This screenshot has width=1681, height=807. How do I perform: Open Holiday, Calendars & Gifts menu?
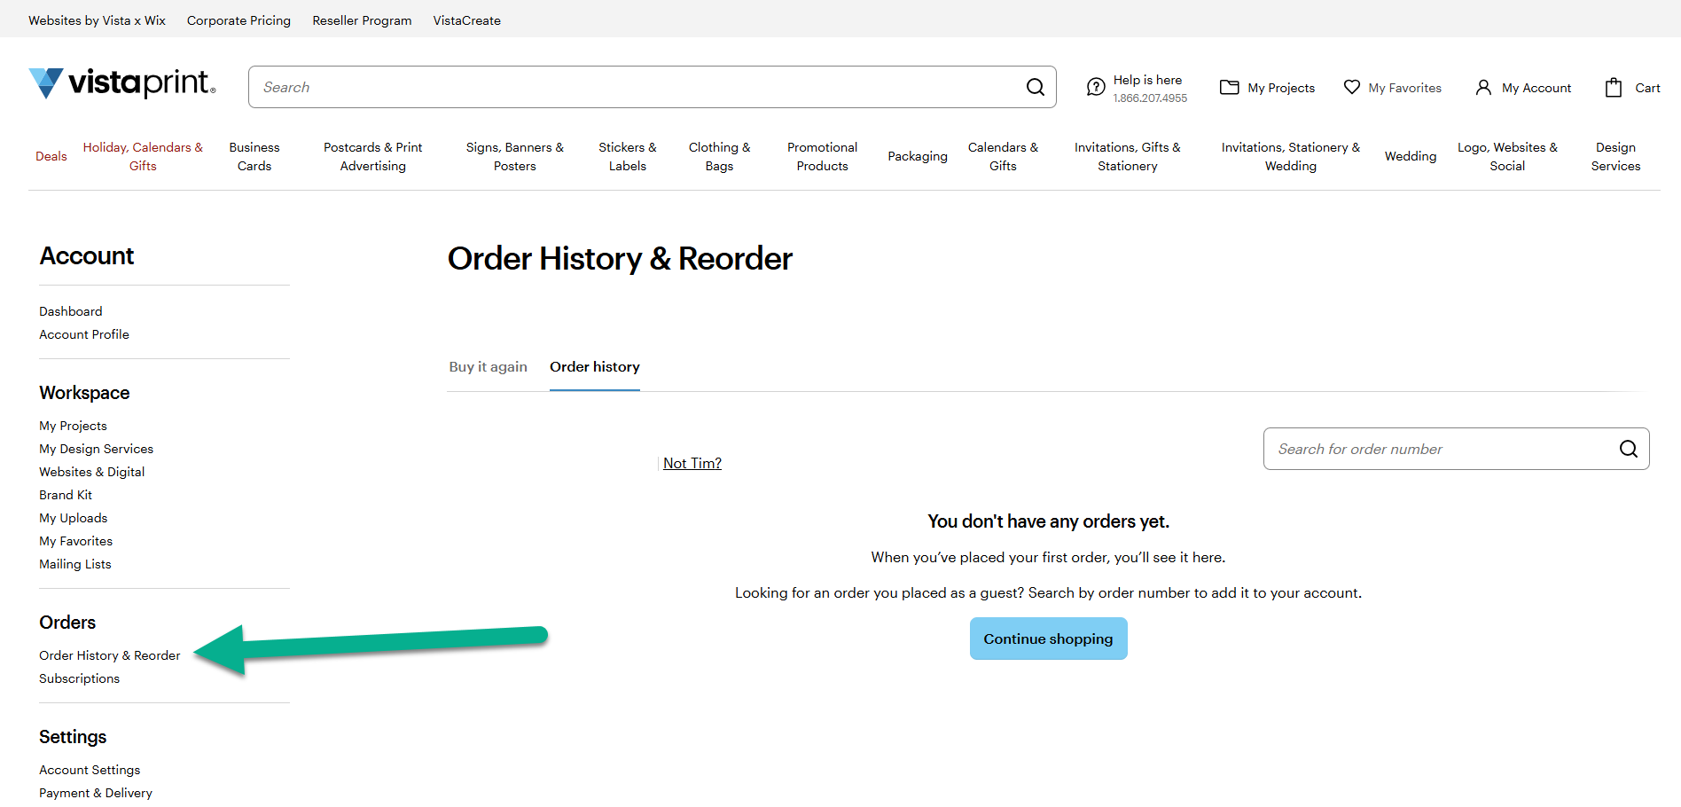coord(143,156)
